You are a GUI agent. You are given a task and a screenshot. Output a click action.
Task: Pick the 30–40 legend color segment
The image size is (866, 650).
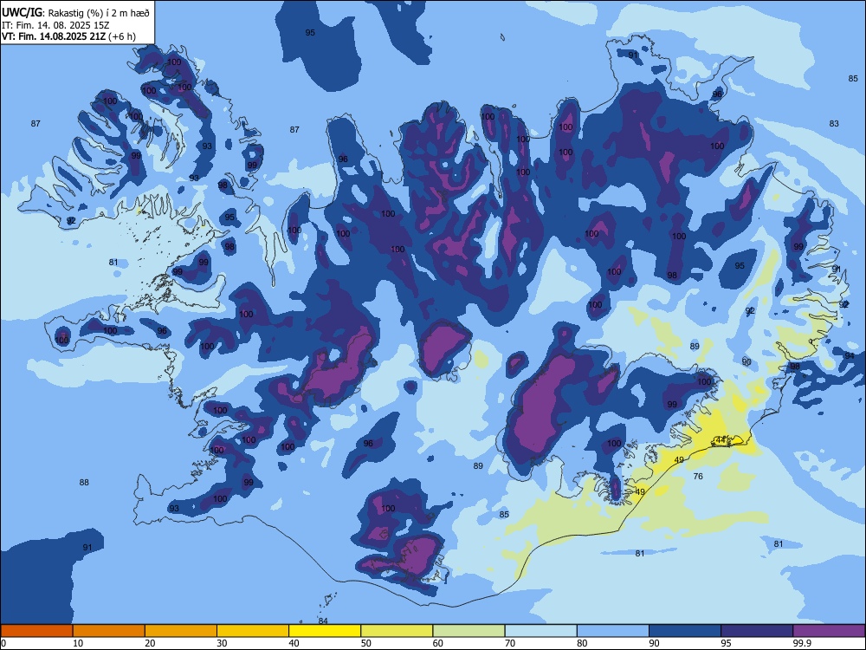point(253,631)
